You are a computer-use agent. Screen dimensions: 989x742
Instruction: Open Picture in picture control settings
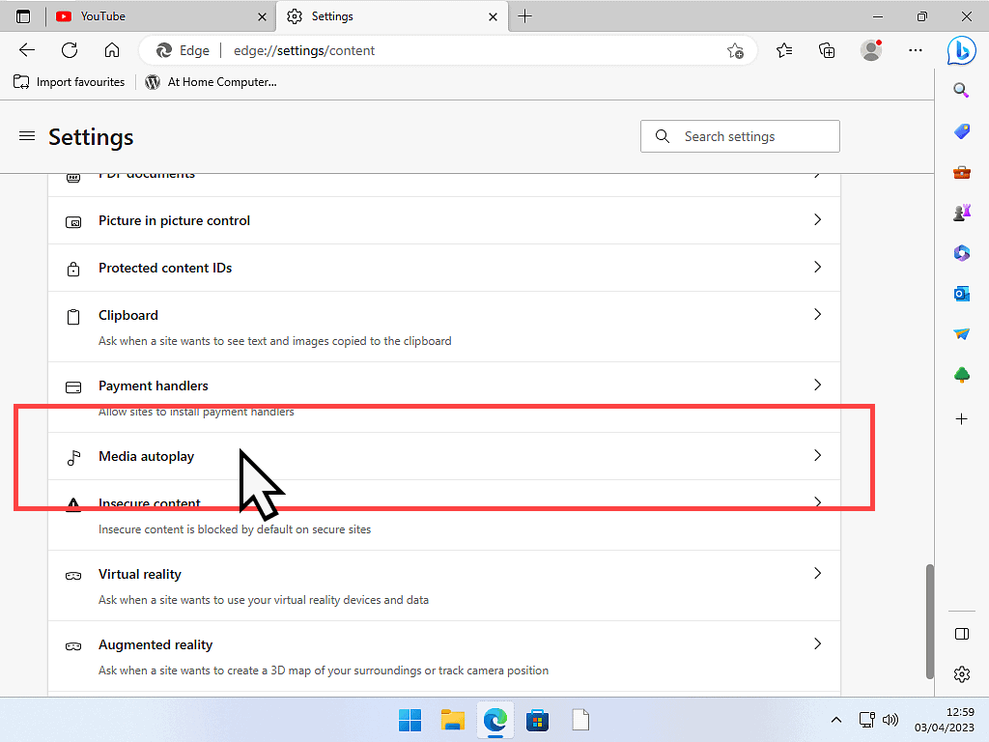click(x=174, y=220)
